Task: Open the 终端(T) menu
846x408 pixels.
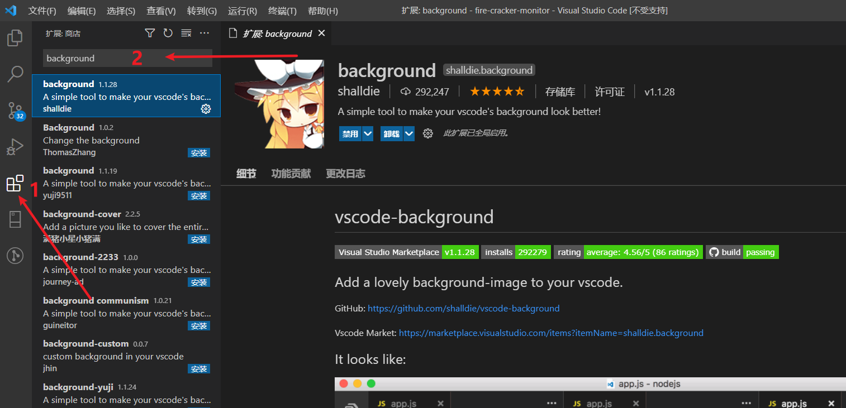Action: pos(282,11)
